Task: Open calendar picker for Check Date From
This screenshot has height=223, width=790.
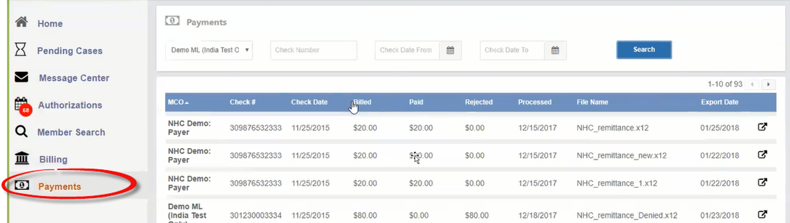Action: (450, 50)
